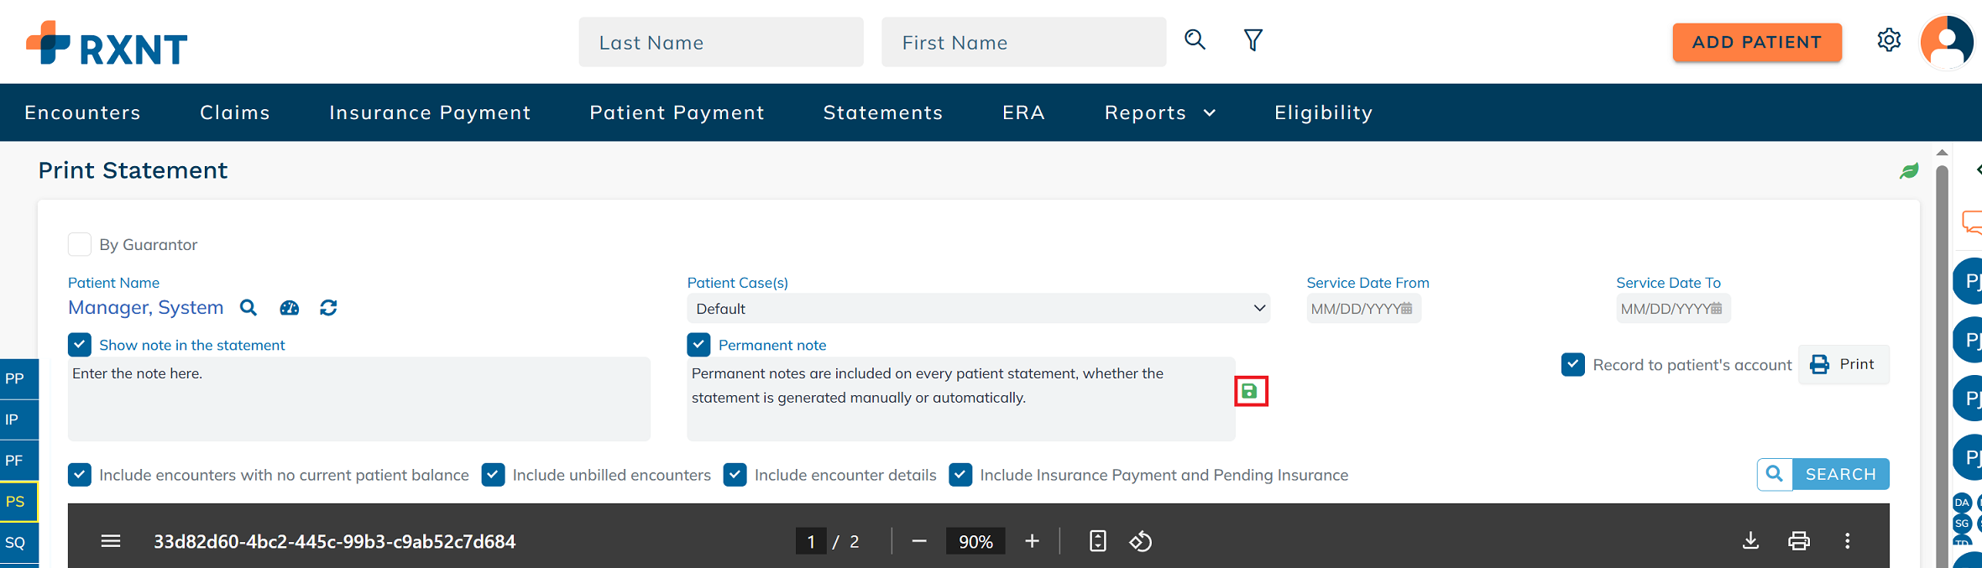Open the Eligibility menu item
1982x568 pixels.
(x=1323, y=112)
